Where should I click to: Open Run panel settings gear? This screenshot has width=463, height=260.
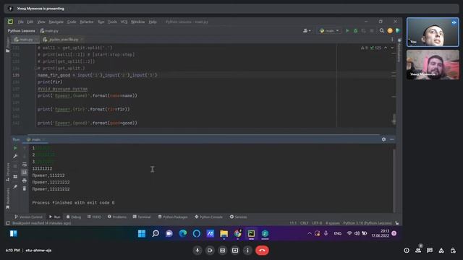383,139
